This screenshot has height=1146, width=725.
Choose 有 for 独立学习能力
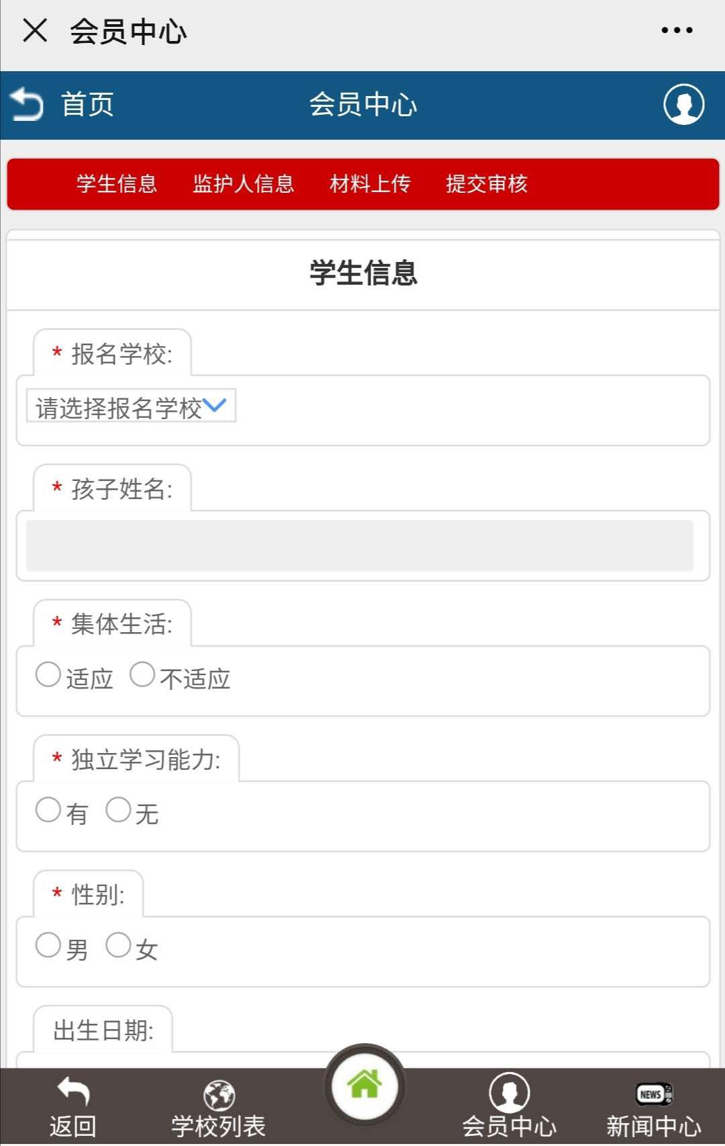pos(48,809)
